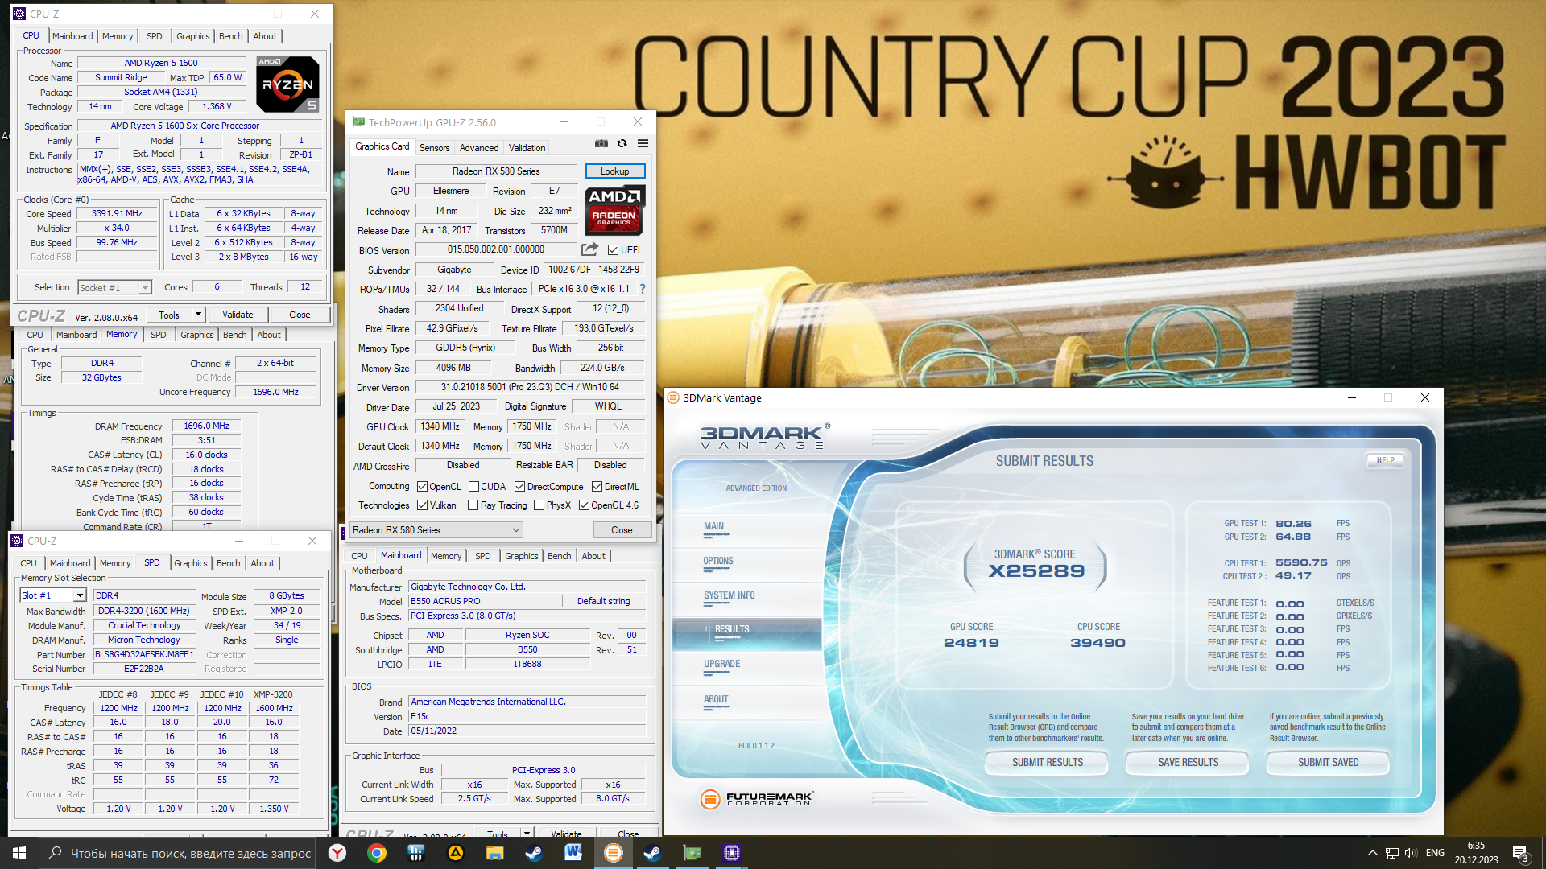Select UPGRADE in the 3DMark Vantage sidebar

click(x=721, y=665)
